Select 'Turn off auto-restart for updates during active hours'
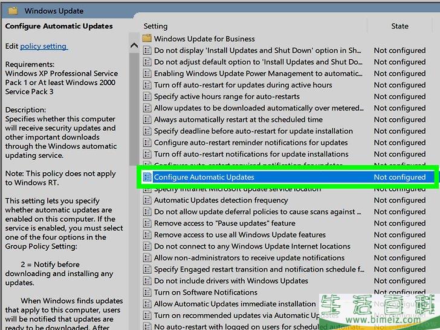 pos(243,85)
